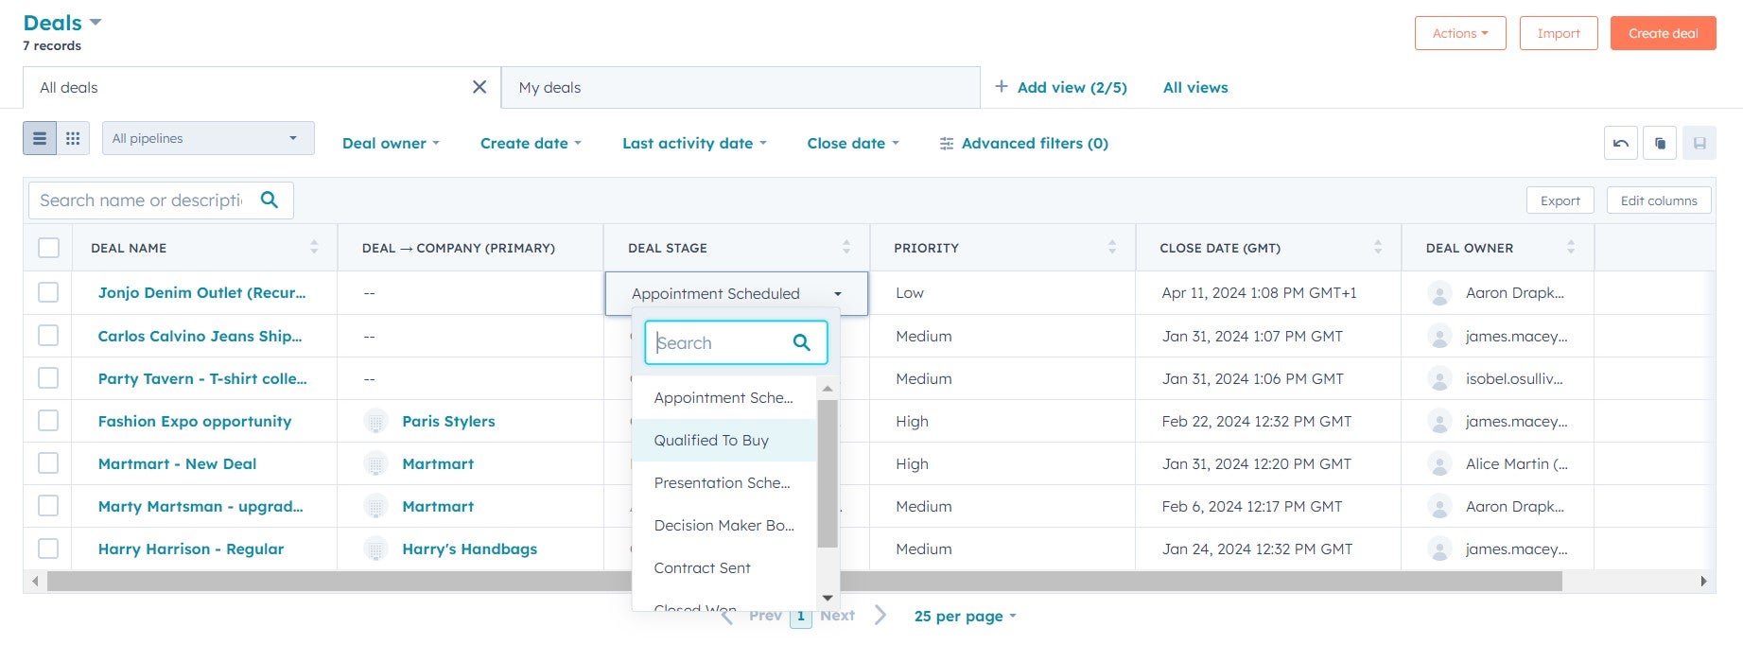This screenshot has height=662, width=1743.
Task: Collapse the Appointment Scheduled stage dropdown
Action: tap(736, 293)
